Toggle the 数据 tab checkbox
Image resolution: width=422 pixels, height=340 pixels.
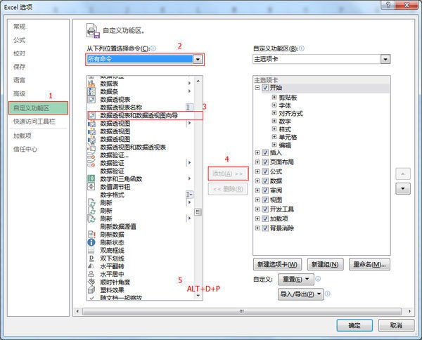click(x=265, y=181)
